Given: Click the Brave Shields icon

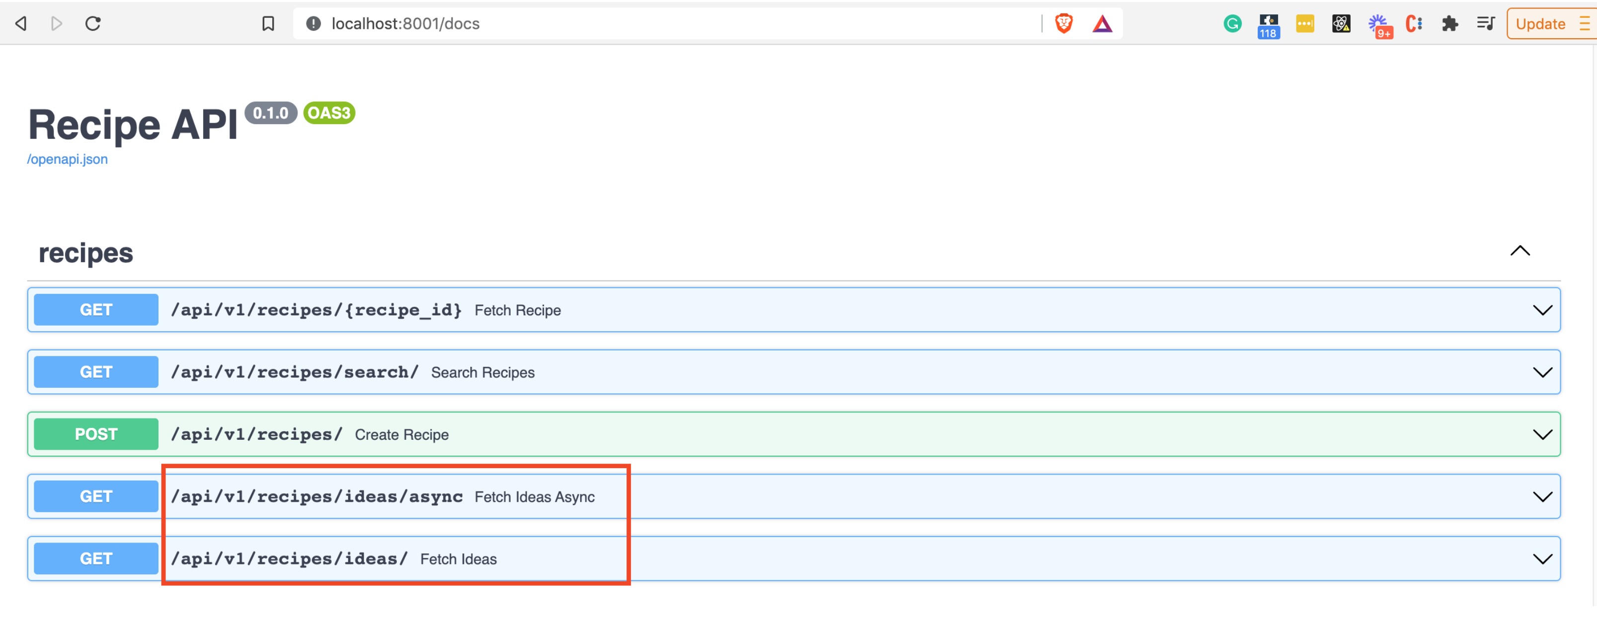Looking at the screenshot, I should pos(1064,23).
